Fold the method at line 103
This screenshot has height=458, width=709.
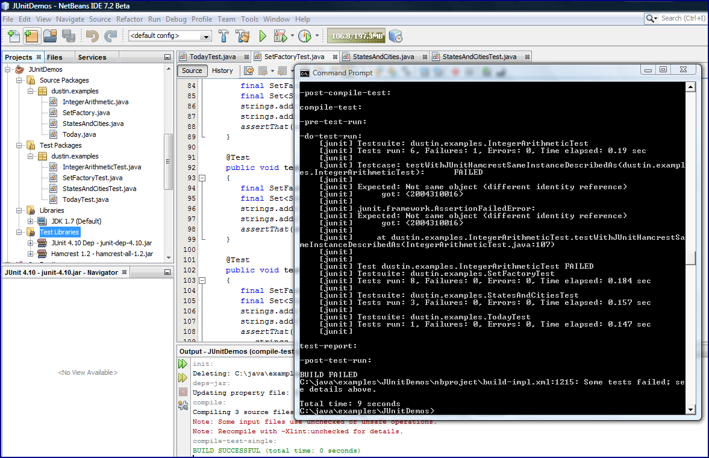pos(202,281)
